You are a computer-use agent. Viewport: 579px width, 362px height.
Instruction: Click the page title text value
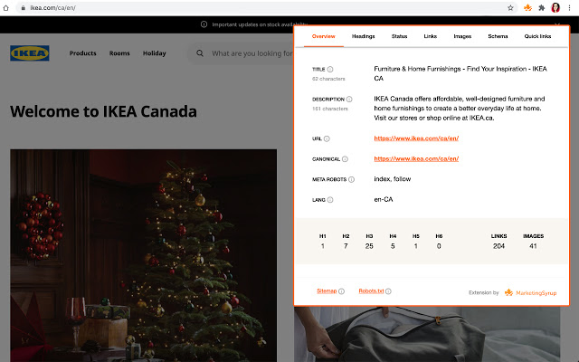click(x=460, y=73)
